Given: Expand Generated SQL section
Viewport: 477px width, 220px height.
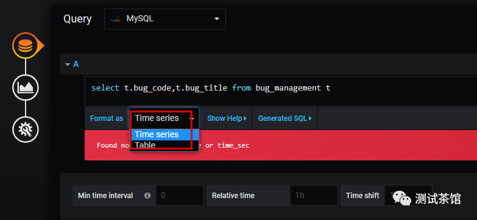Looking at the screenshot, I should coord(284,119).
